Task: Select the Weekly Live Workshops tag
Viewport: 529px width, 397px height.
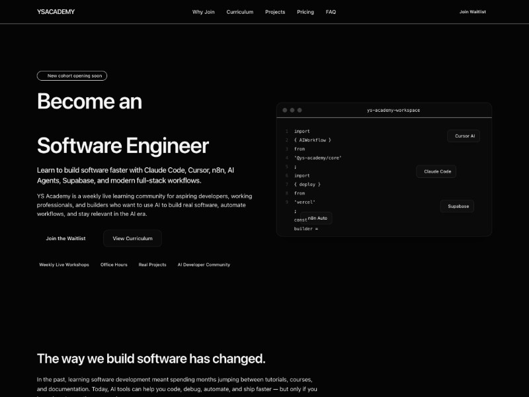Action: [64, 265]
